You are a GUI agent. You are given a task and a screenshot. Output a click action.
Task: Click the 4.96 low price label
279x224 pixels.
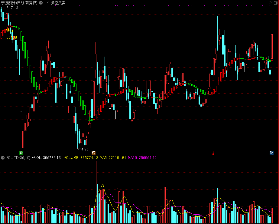pos(85,149)
